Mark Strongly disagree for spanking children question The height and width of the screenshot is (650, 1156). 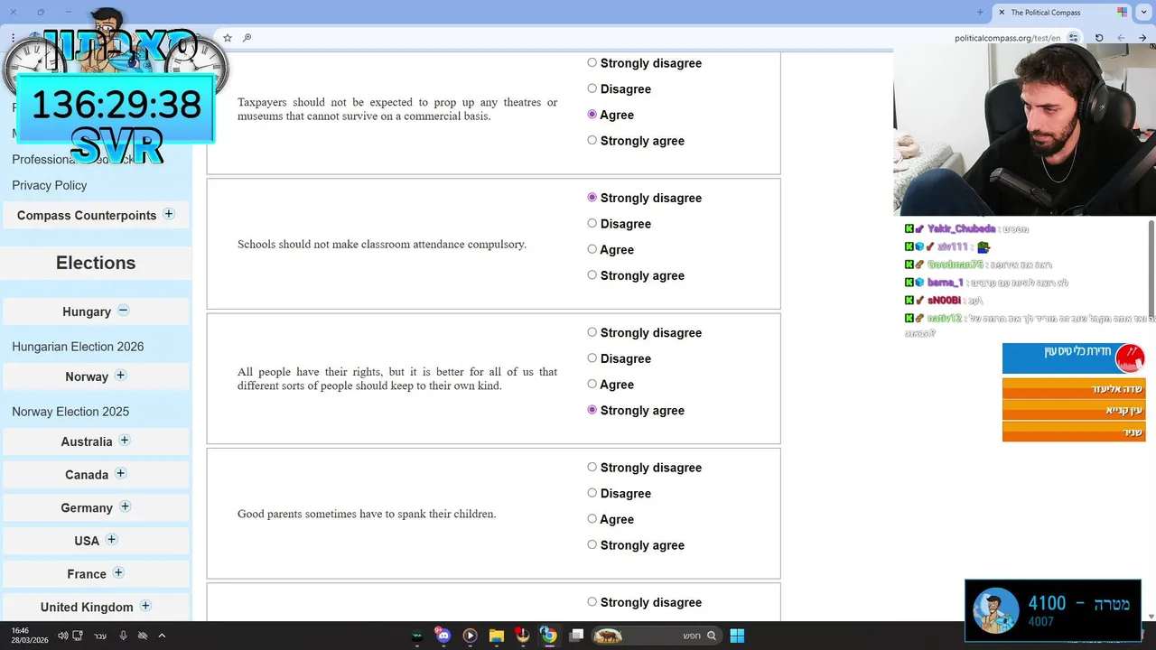coord(592,467)
